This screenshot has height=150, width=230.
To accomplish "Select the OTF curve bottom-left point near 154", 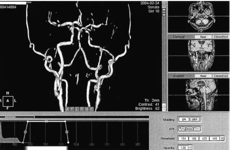I will click(23, 142).
